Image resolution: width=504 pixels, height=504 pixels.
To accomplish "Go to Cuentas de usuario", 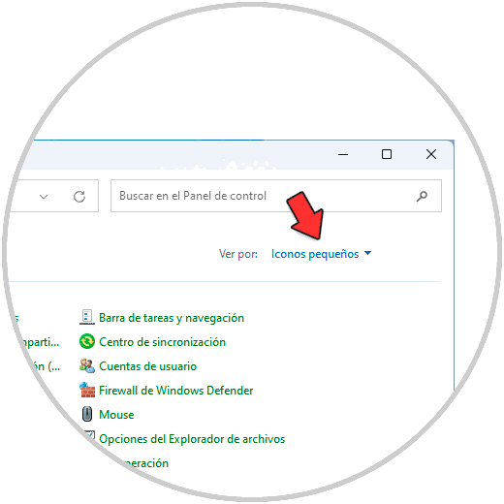I will tap(147, 366).
